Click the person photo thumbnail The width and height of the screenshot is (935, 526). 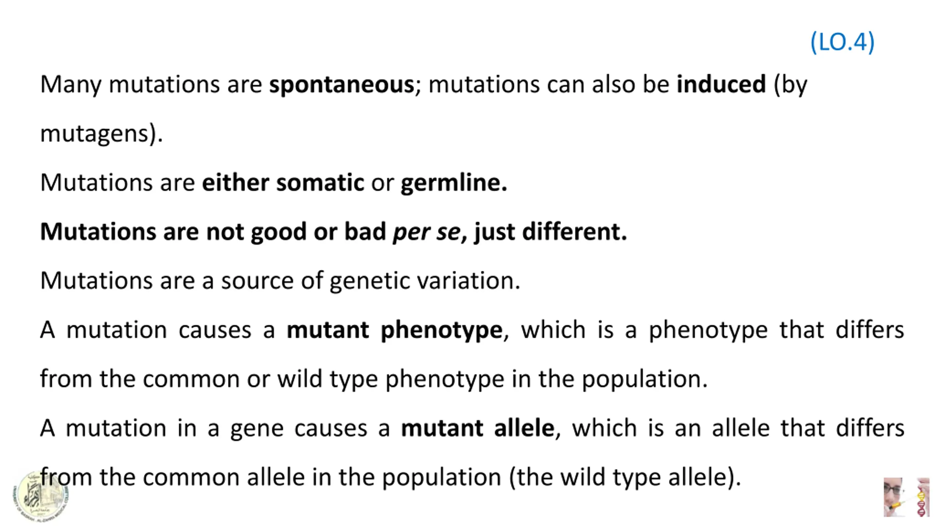point(894,497)
